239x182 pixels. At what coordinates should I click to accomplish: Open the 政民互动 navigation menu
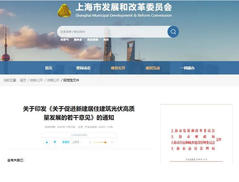153,68
